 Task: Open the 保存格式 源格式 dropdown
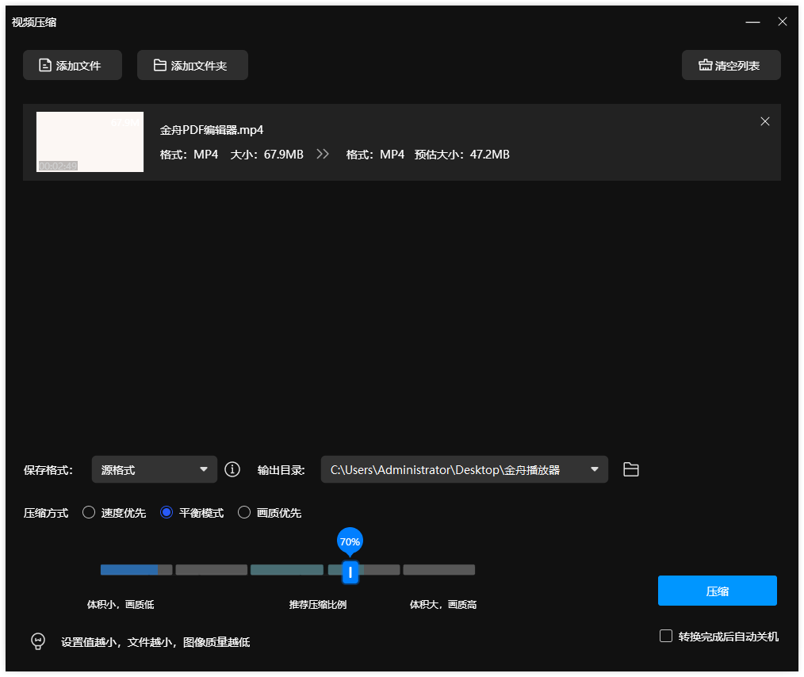pos(155,469)
